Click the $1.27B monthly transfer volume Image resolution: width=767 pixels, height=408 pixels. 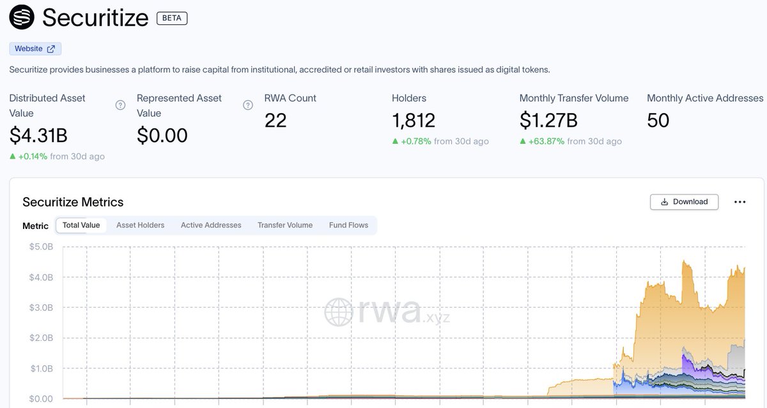[548, 120]
